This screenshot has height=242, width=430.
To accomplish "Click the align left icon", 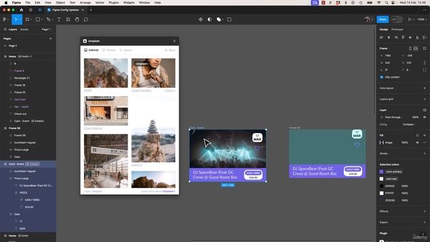I will [382, 38].
